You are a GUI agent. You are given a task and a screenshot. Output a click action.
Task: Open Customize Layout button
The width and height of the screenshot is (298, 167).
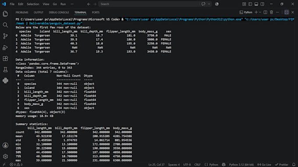click(x=244, y=4)
